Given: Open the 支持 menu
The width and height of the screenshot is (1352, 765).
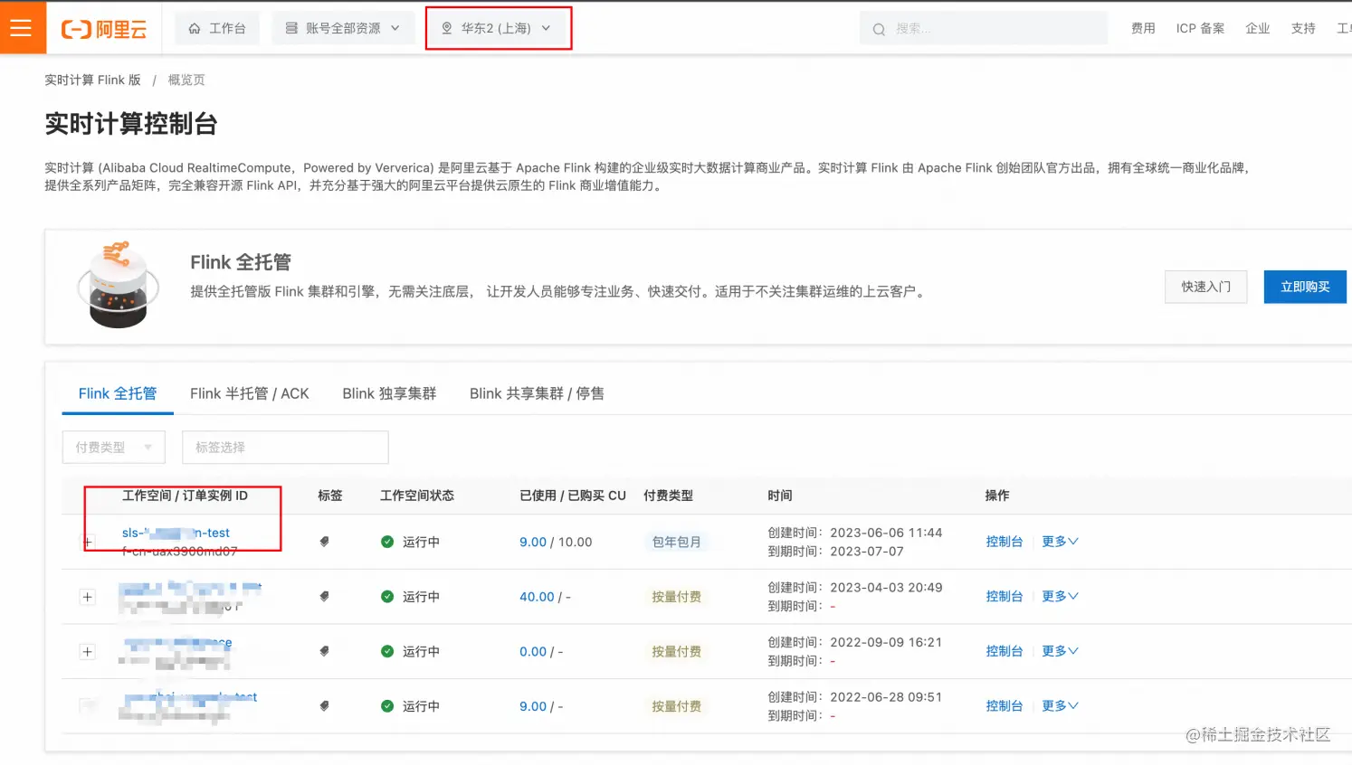Looking at the screenshot, I should coord(1303,29).
